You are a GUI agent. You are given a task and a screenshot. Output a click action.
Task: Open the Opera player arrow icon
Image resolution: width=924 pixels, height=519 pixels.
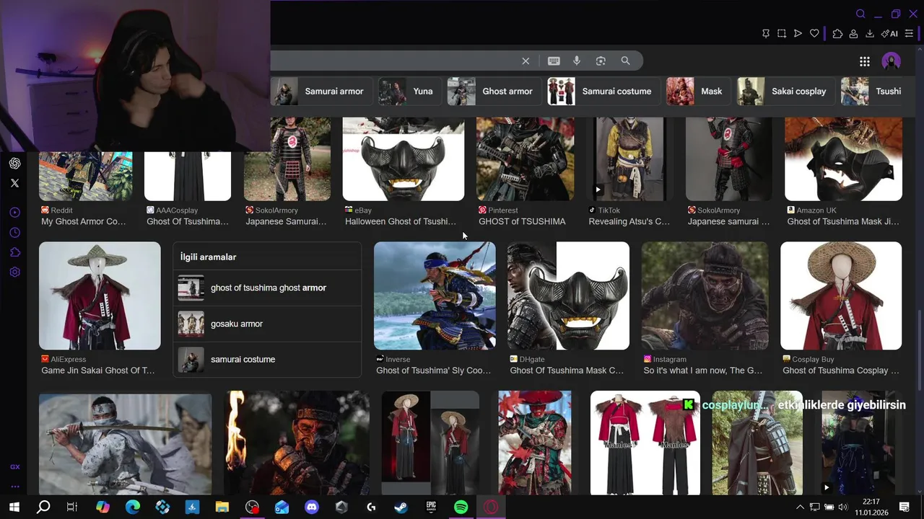[798, 34]
